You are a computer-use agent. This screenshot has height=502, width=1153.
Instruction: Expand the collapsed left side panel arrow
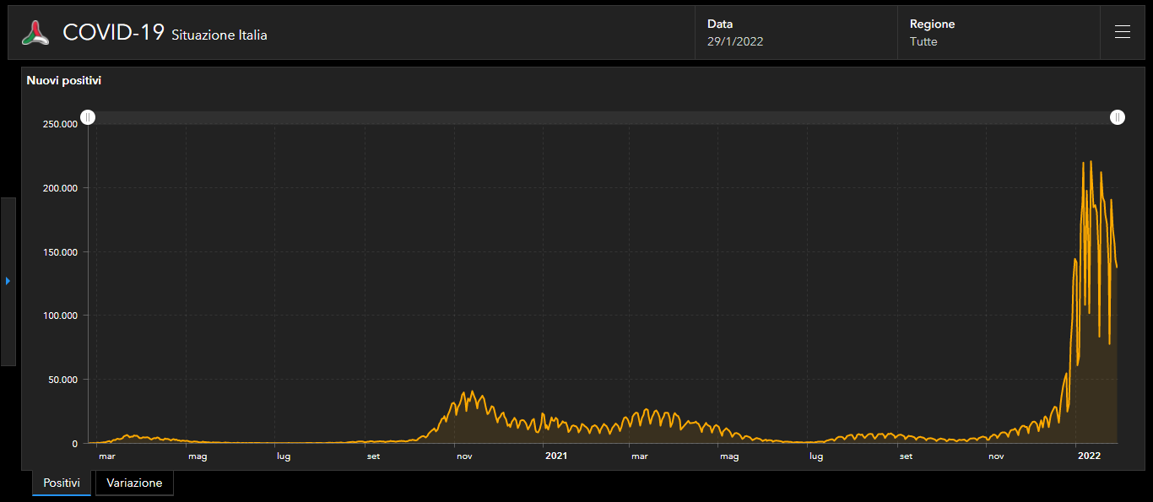[x=8, y=281]
